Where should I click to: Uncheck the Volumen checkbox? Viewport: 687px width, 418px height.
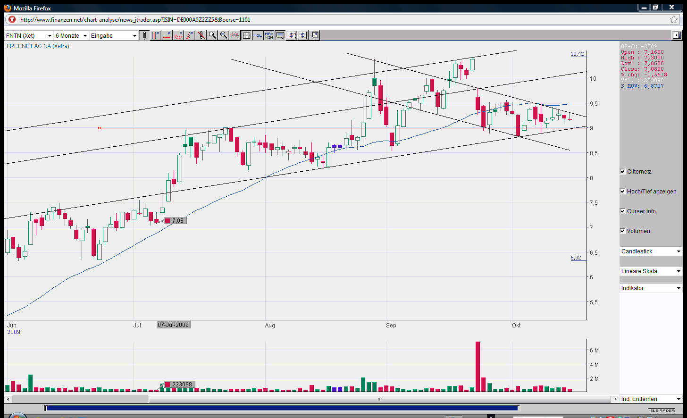click(x=623, y=231)
